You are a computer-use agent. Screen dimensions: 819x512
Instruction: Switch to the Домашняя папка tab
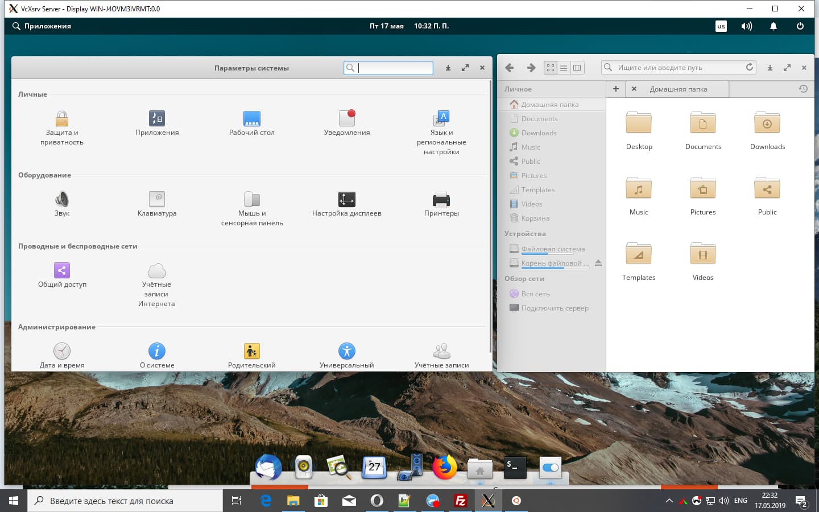[x=678, y=89]
